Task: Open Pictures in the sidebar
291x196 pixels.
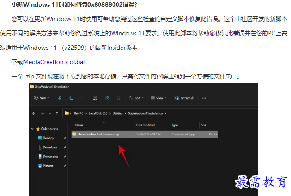Action: tap(48, 166)
